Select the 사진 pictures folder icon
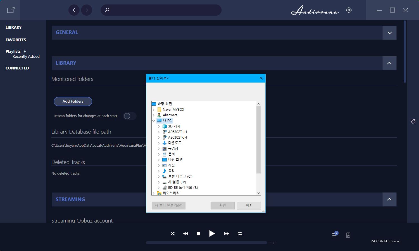The width and height of the screenshot is (419, 251). (165, 165)
